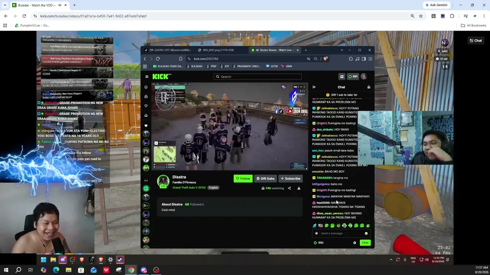Click the Kick logo in the stream
The width and height of the screenshot is (490, 275).
pos(161,77)
